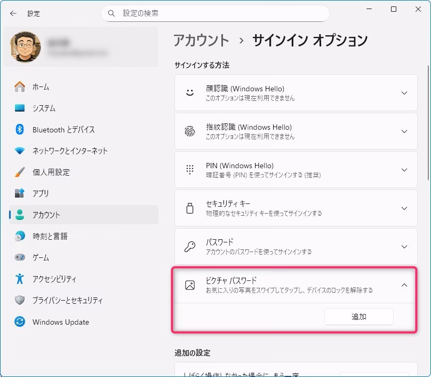Expand the セキュリティ キー option

pyautogui.click(x=404, y=208)
